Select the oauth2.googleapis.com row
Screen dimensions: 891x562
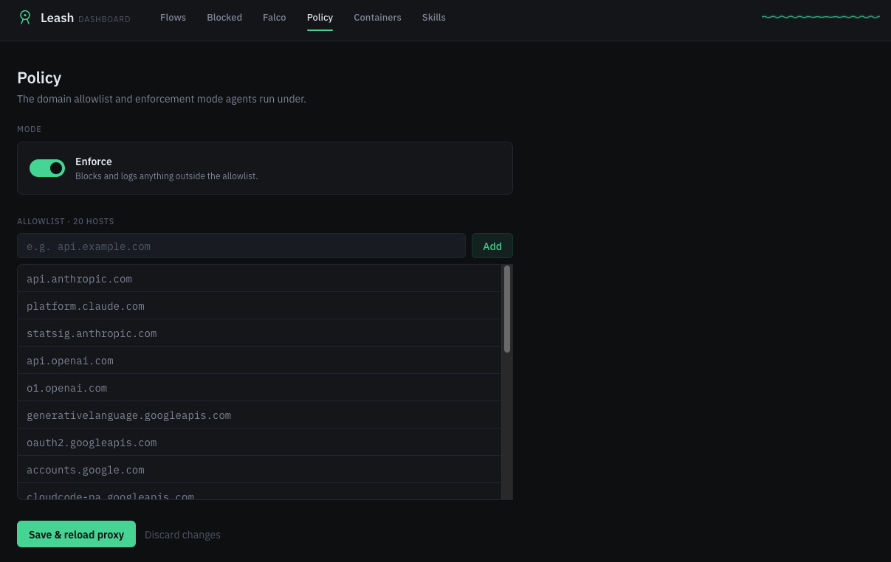click(x=259, y=442)
